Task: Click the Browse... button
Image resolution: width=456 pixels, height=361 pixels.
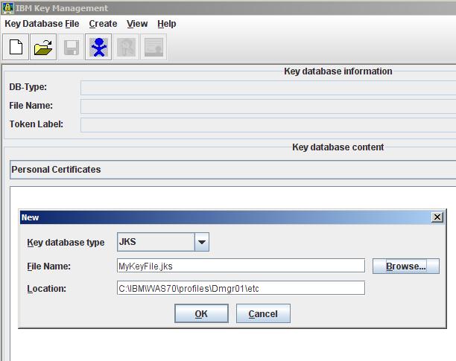Action: pos(406,266)
